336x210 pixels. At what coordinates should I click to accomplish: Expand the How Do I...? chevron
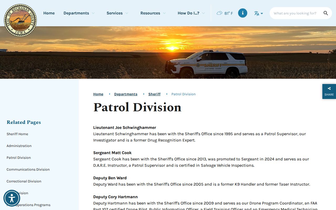pos(203,13)
